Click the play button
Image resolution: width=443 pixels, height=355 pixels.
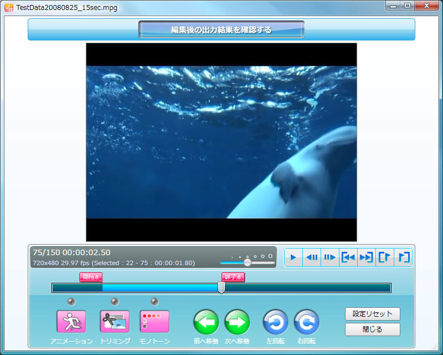pos(293,257)
